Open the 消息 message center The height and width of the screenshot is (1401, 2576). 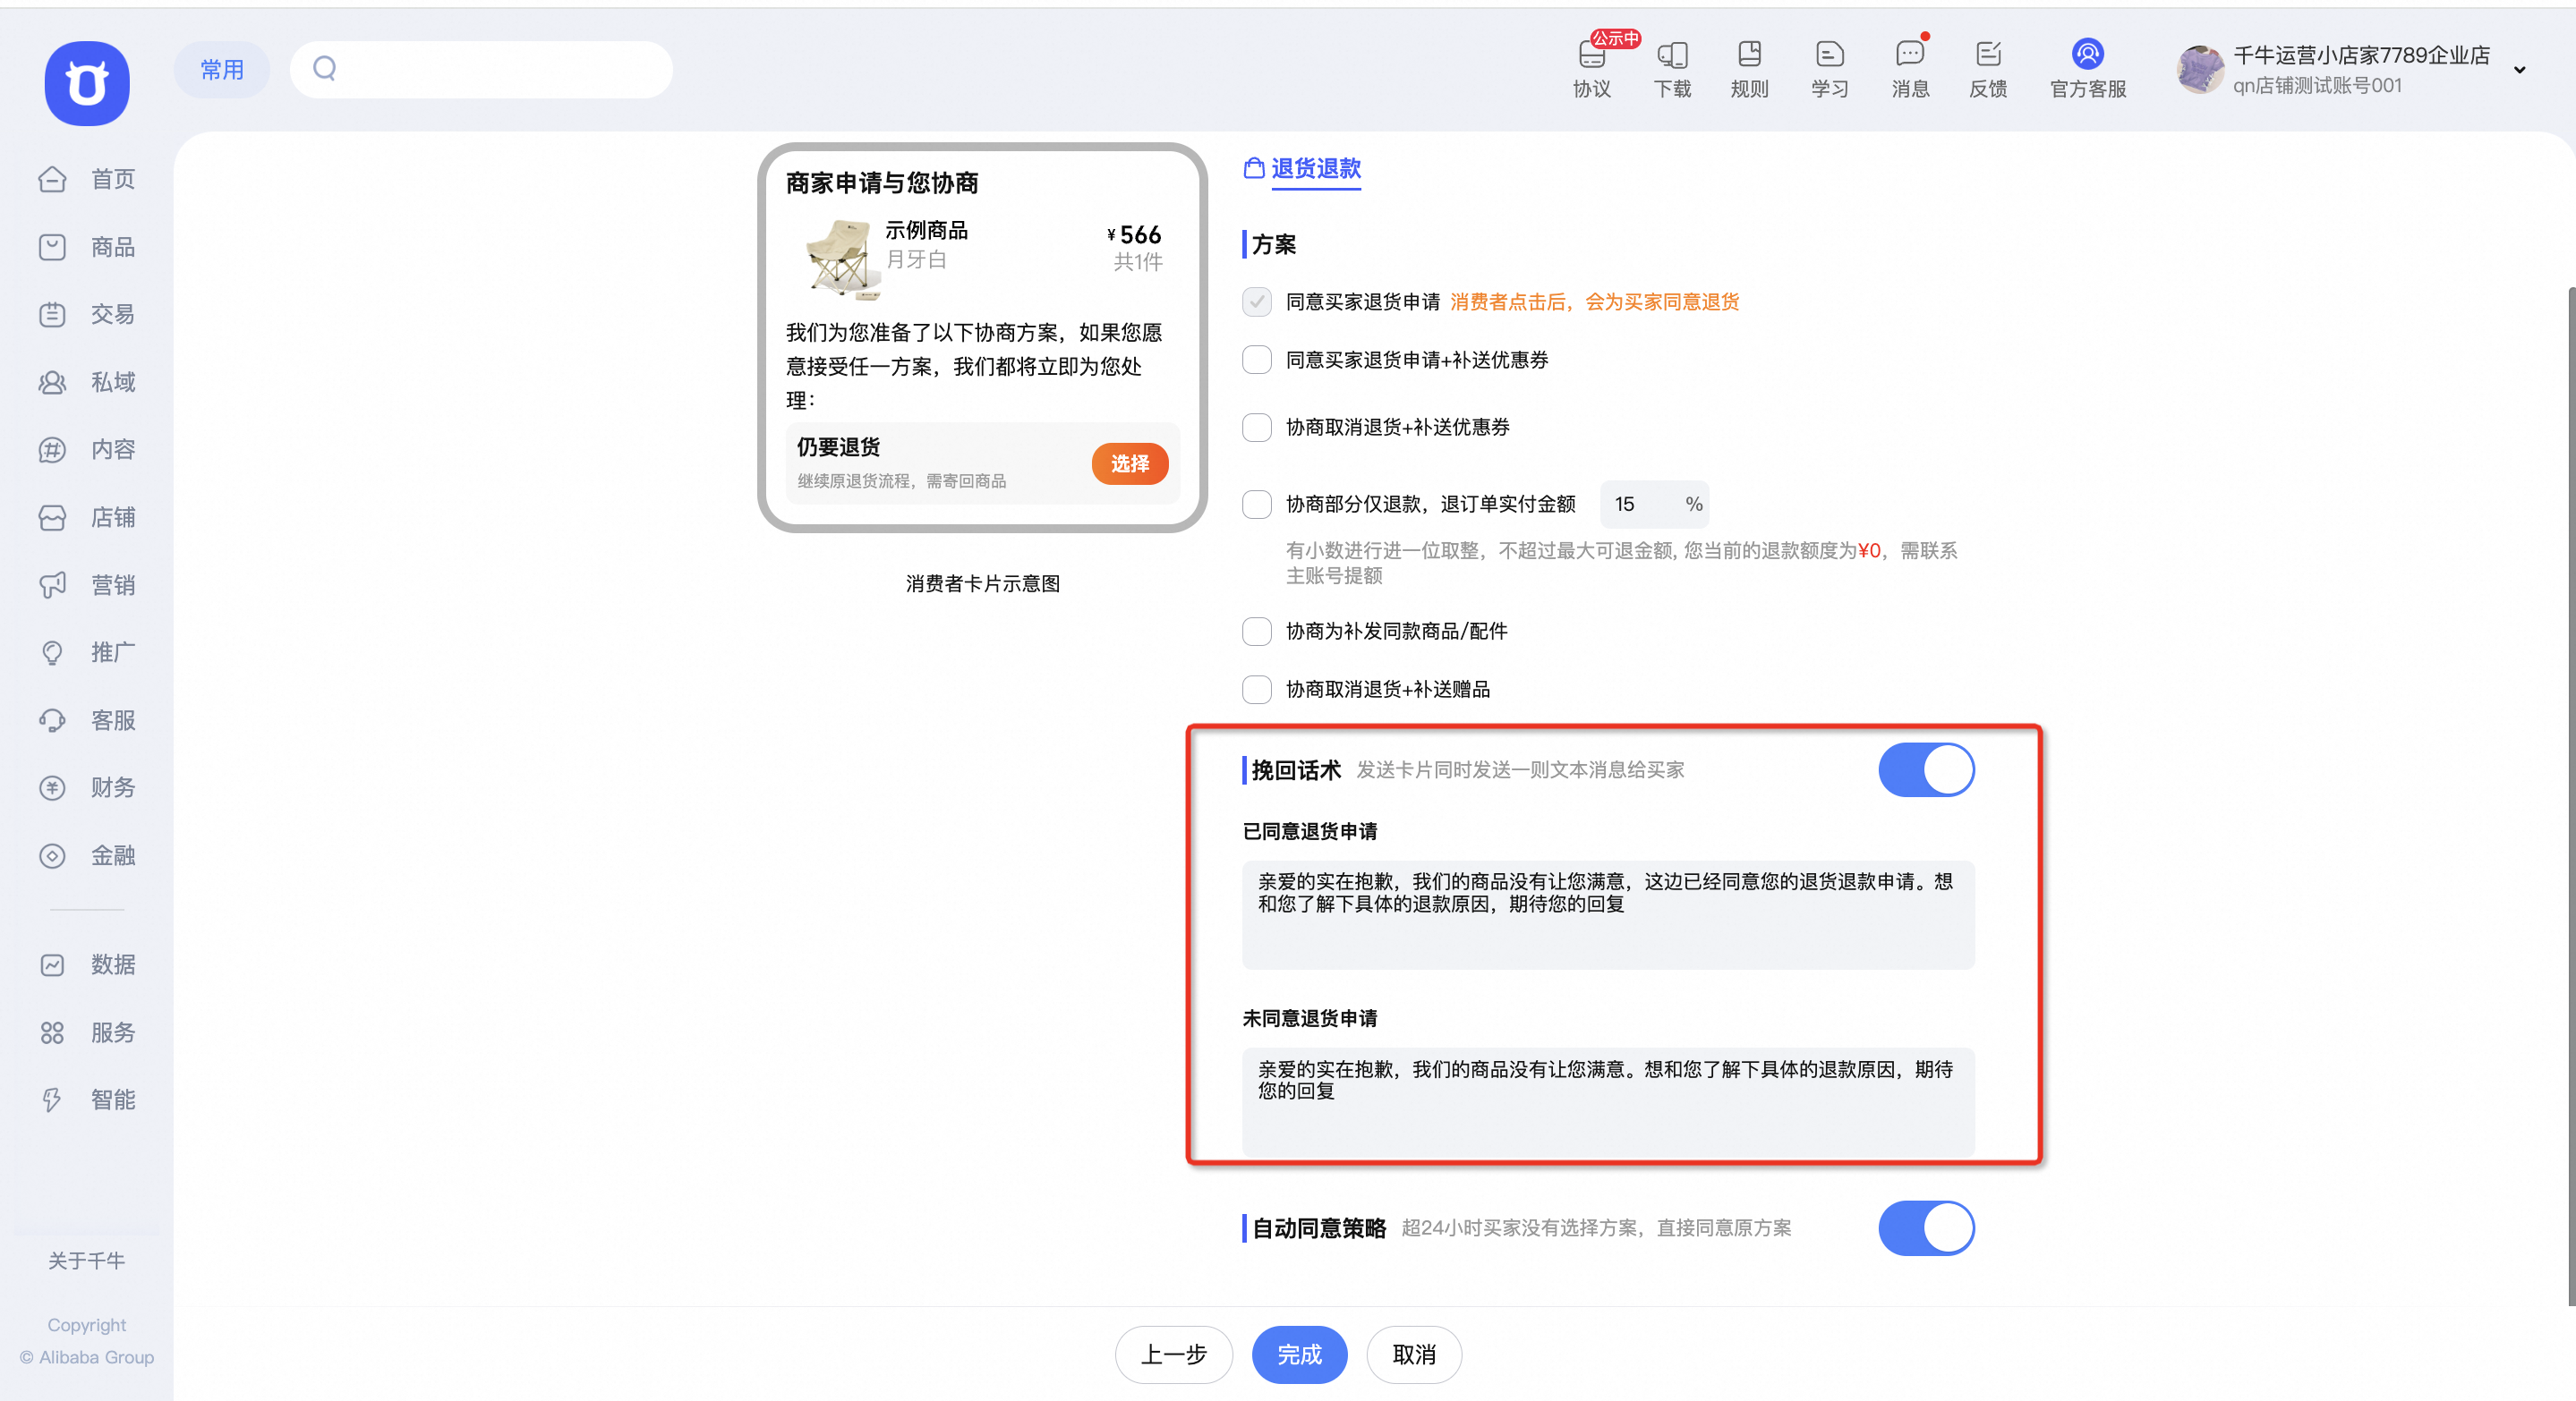pos(1909,68)
